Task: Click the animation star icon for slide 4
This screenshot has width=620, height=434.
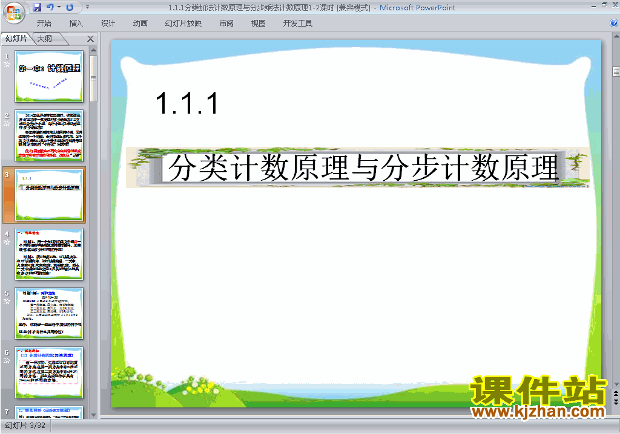Action: click(x=7, y=242)
